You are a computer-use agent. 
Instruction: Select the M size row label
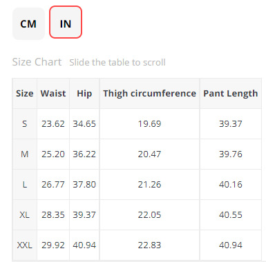click(25, 154)
